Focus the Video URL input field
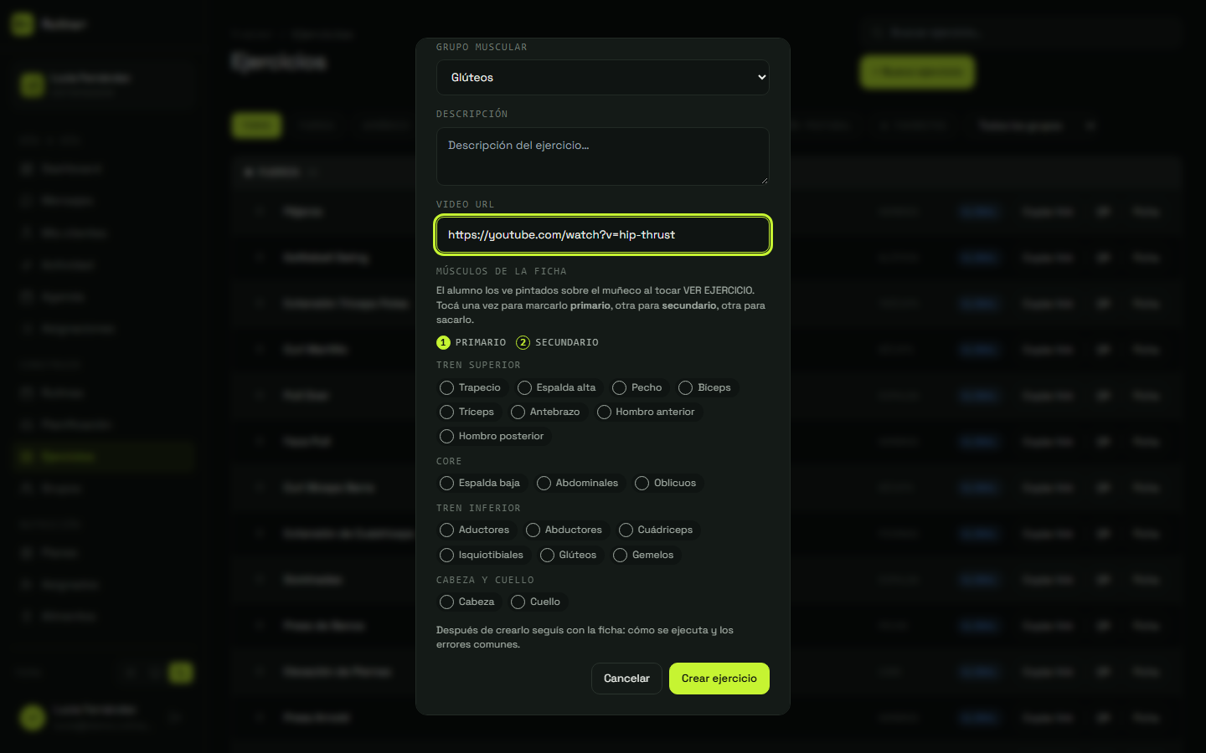Image resolution: width=1206 pixels, height=753 pixels. tap(602, 234)
